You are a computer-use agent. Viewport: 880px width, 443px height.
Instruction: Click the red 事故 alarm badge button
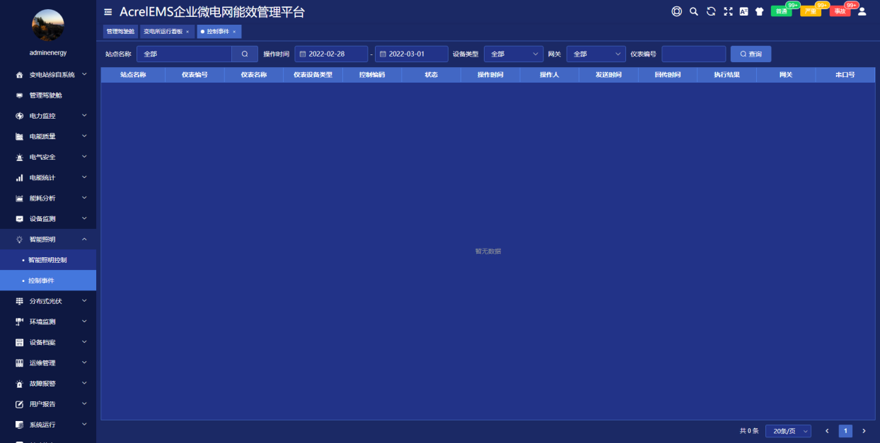pyautogui.click(x=840, y=11)
